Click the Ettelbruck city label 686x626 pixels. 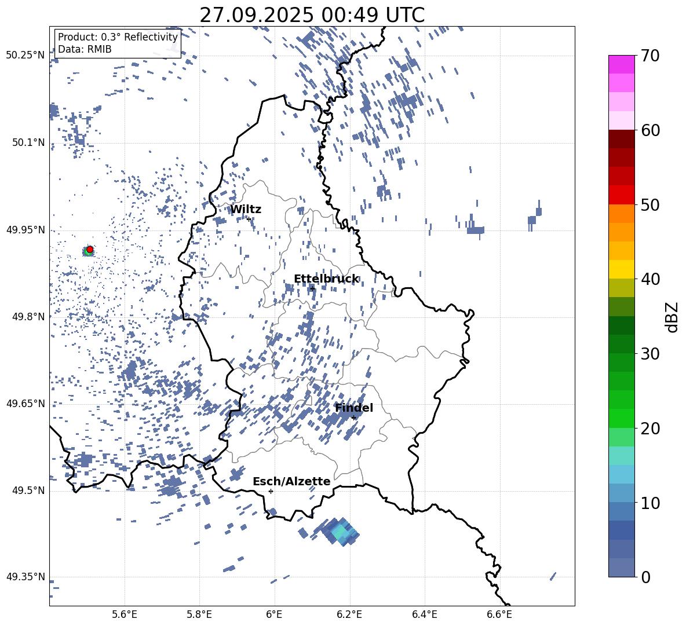326,279
